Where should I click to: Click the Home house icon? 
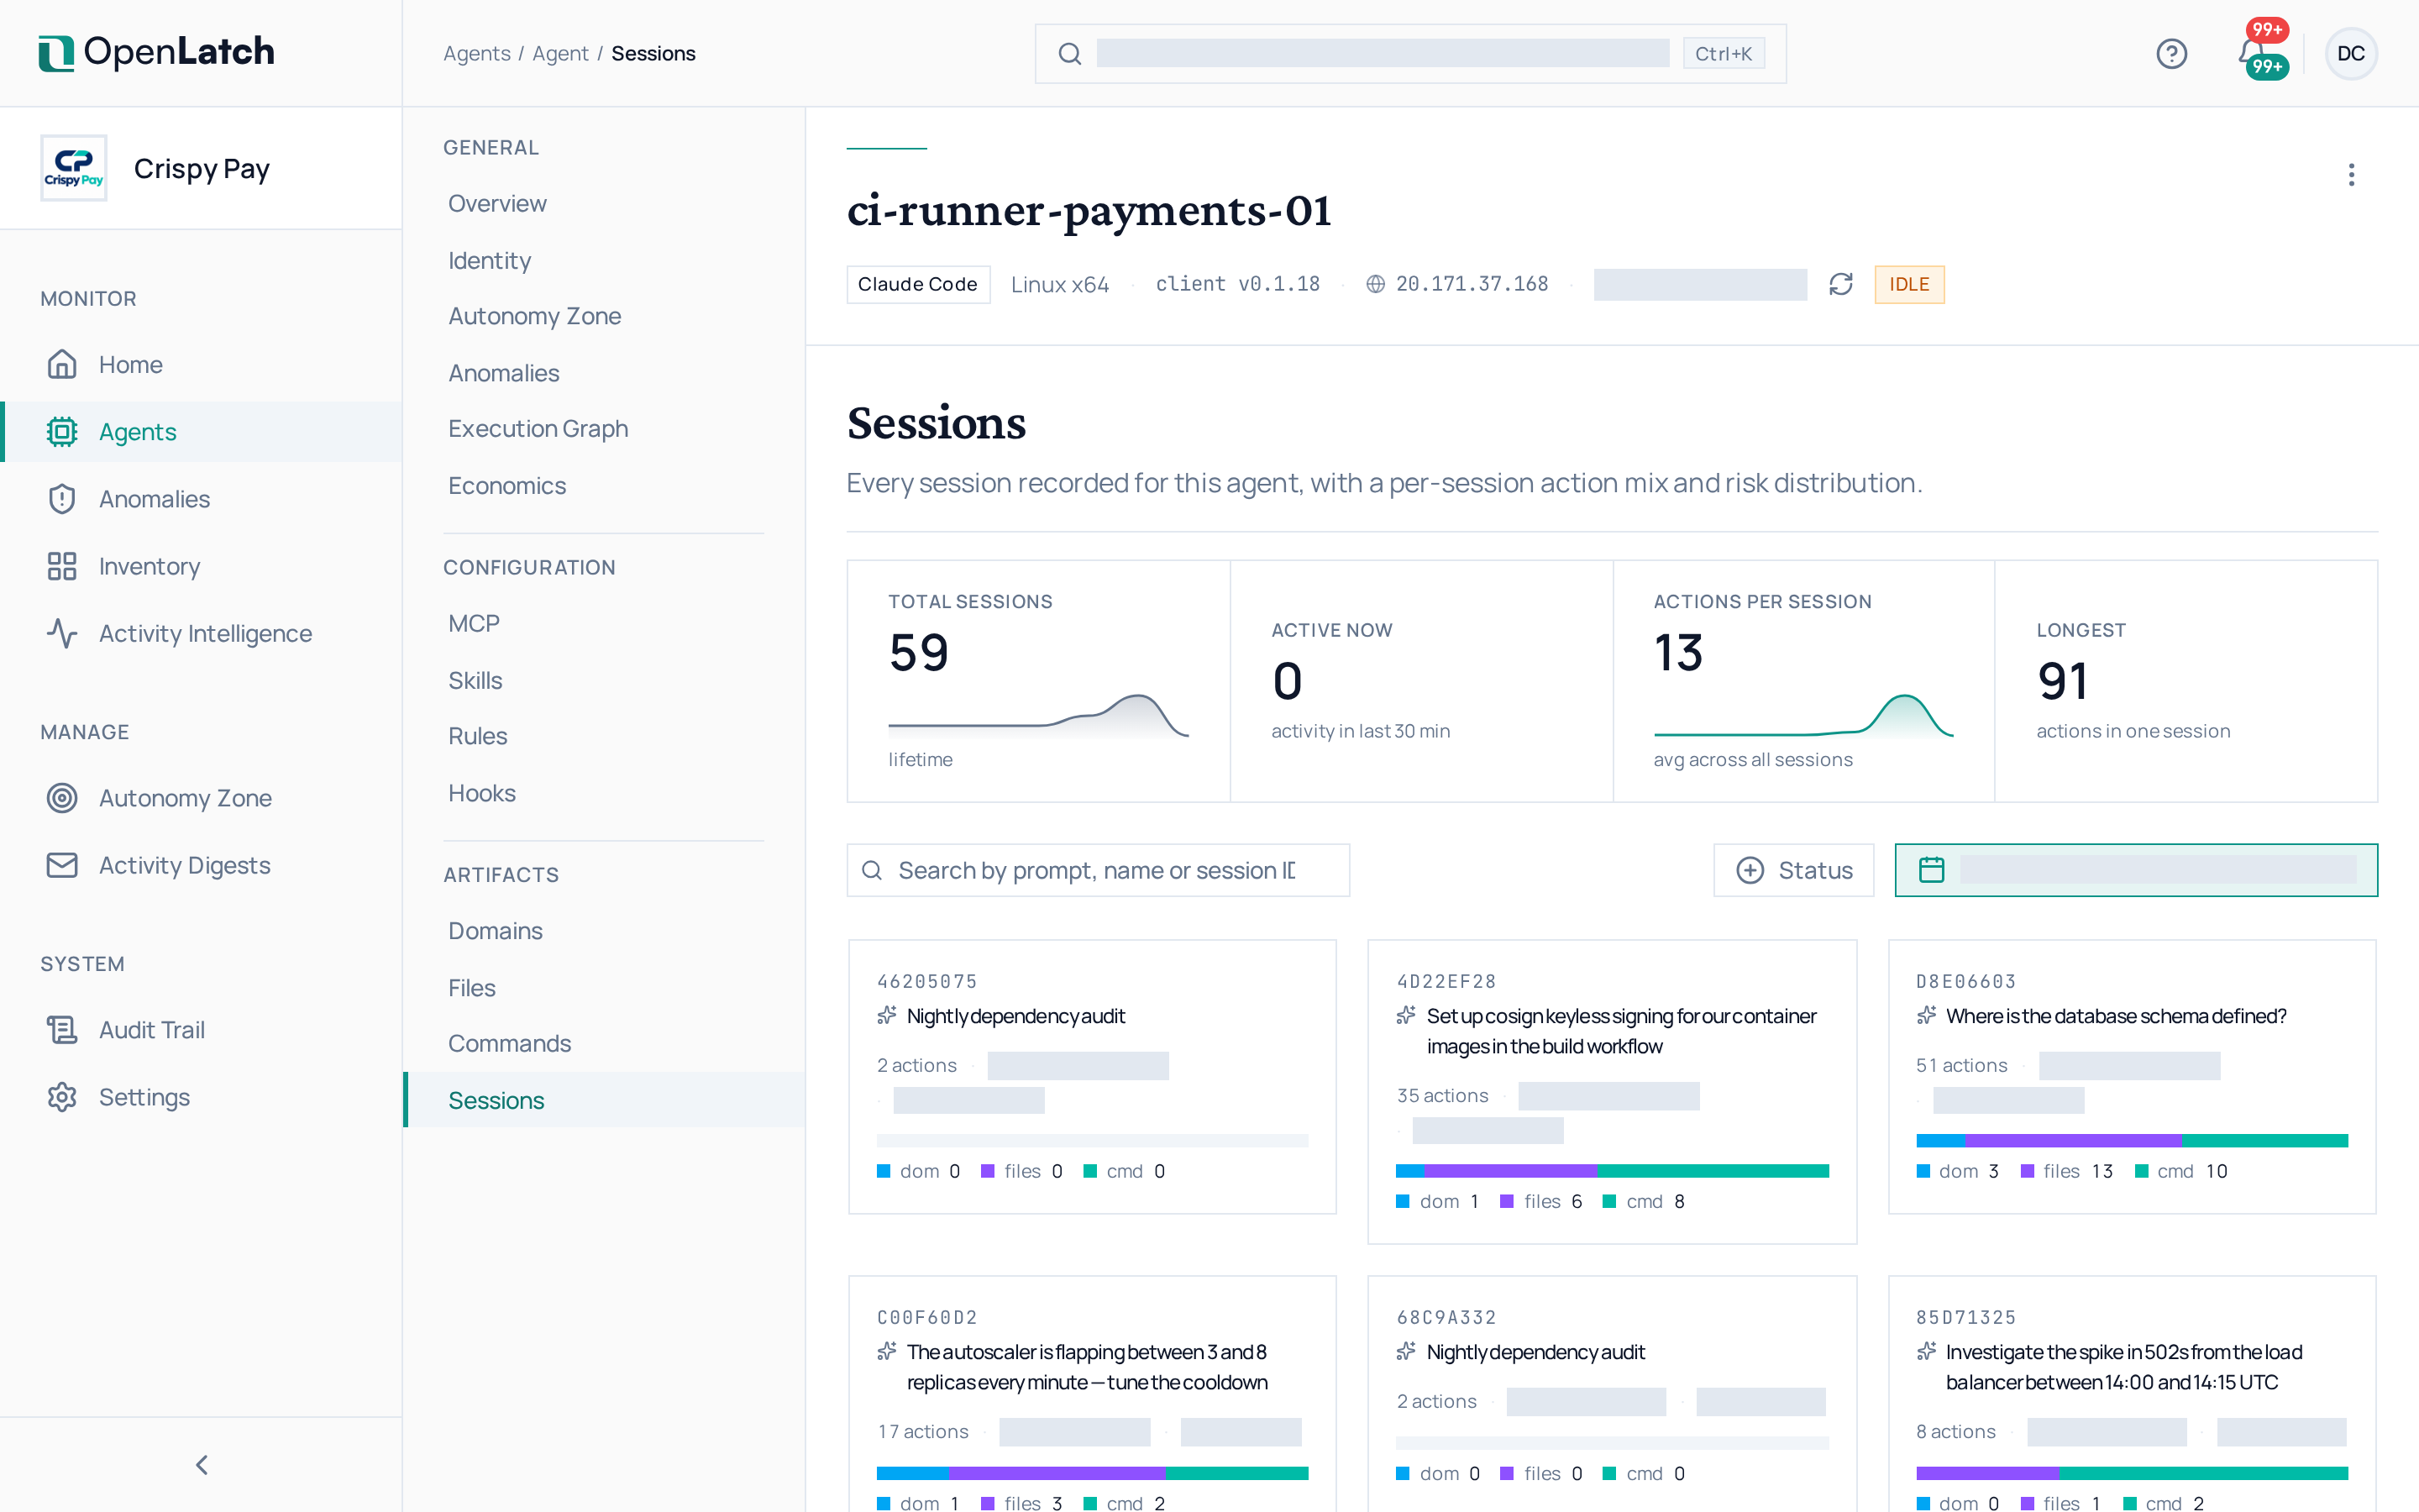pos(62,364)
